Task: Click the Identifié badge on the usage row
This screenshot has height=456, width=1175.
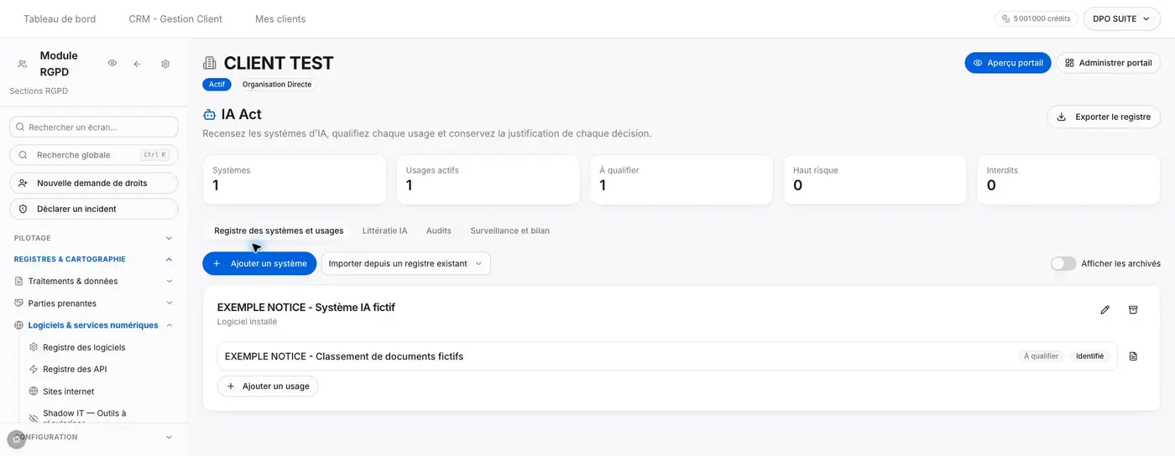Action: pyautogui.click(x=1089, y=356)
